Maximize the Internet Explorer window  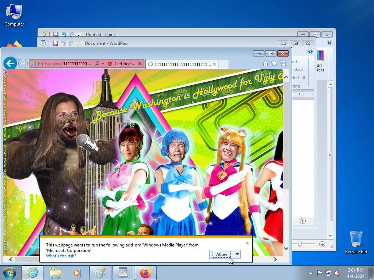(271, 53)
